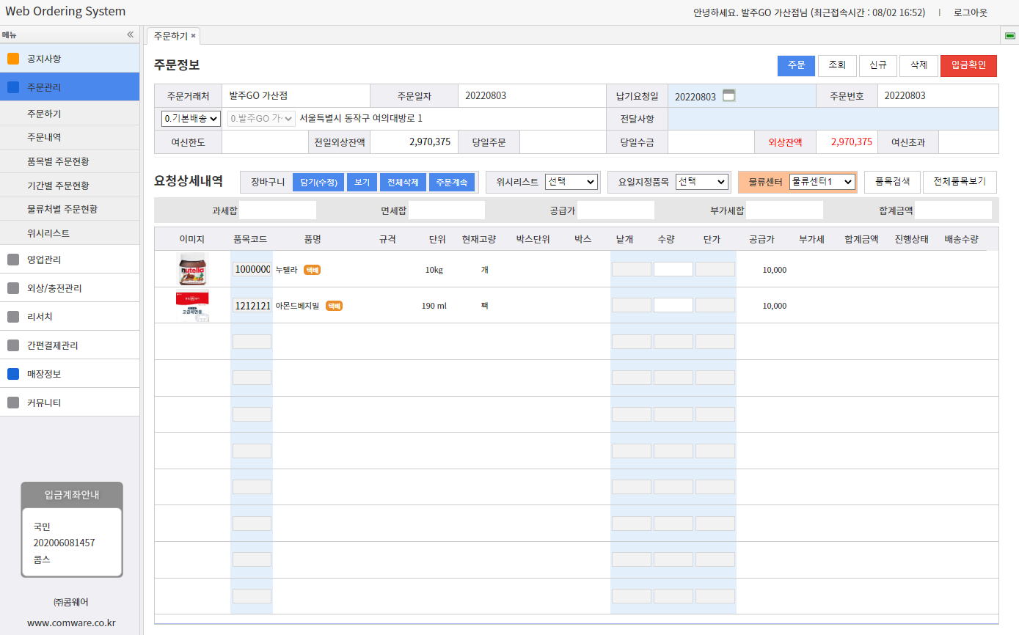Viewport: 1019px width, 635px height.
Task: Click the 조회 button
Action: pos(837,65)
